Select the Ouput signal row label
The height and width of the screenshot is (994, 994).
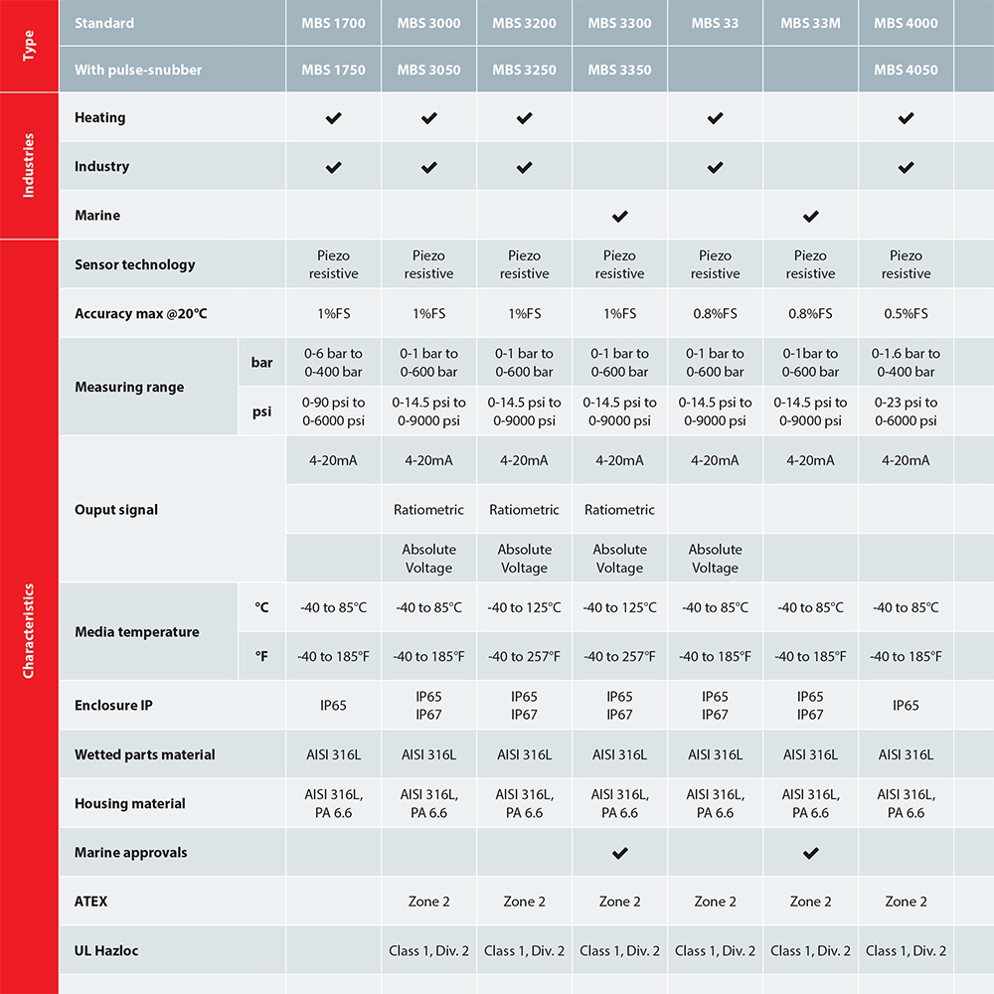point(116,510)
